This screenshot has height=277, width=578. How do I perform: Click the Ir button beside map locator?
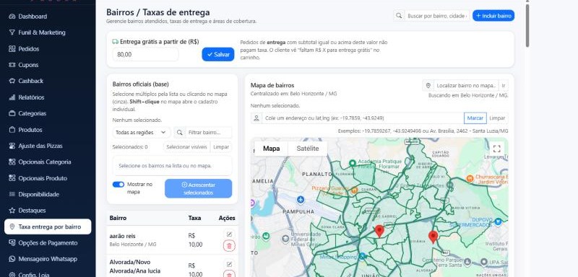tap(503, 85)
